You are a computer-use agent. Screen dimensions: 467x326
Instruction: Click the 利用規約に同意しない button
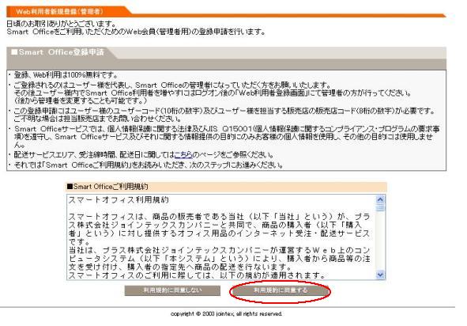coord(172,291)
